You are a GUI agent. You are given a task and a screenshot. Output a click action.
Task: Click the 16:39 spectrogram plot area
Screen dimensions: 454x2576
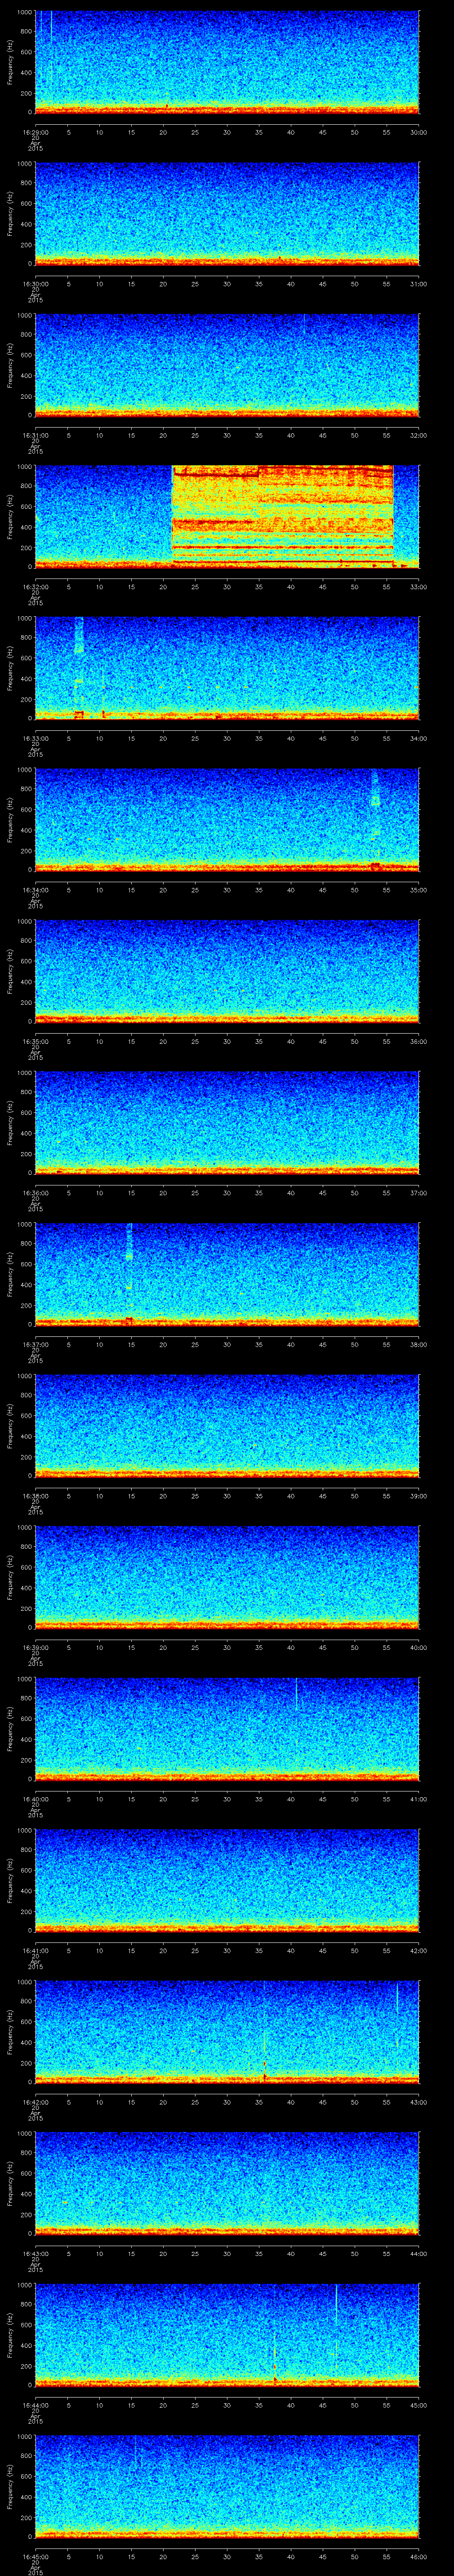pos(227,1577)
